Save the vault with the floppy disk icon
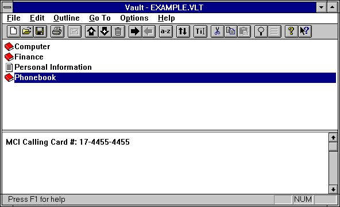 click(x=40, y=31)
